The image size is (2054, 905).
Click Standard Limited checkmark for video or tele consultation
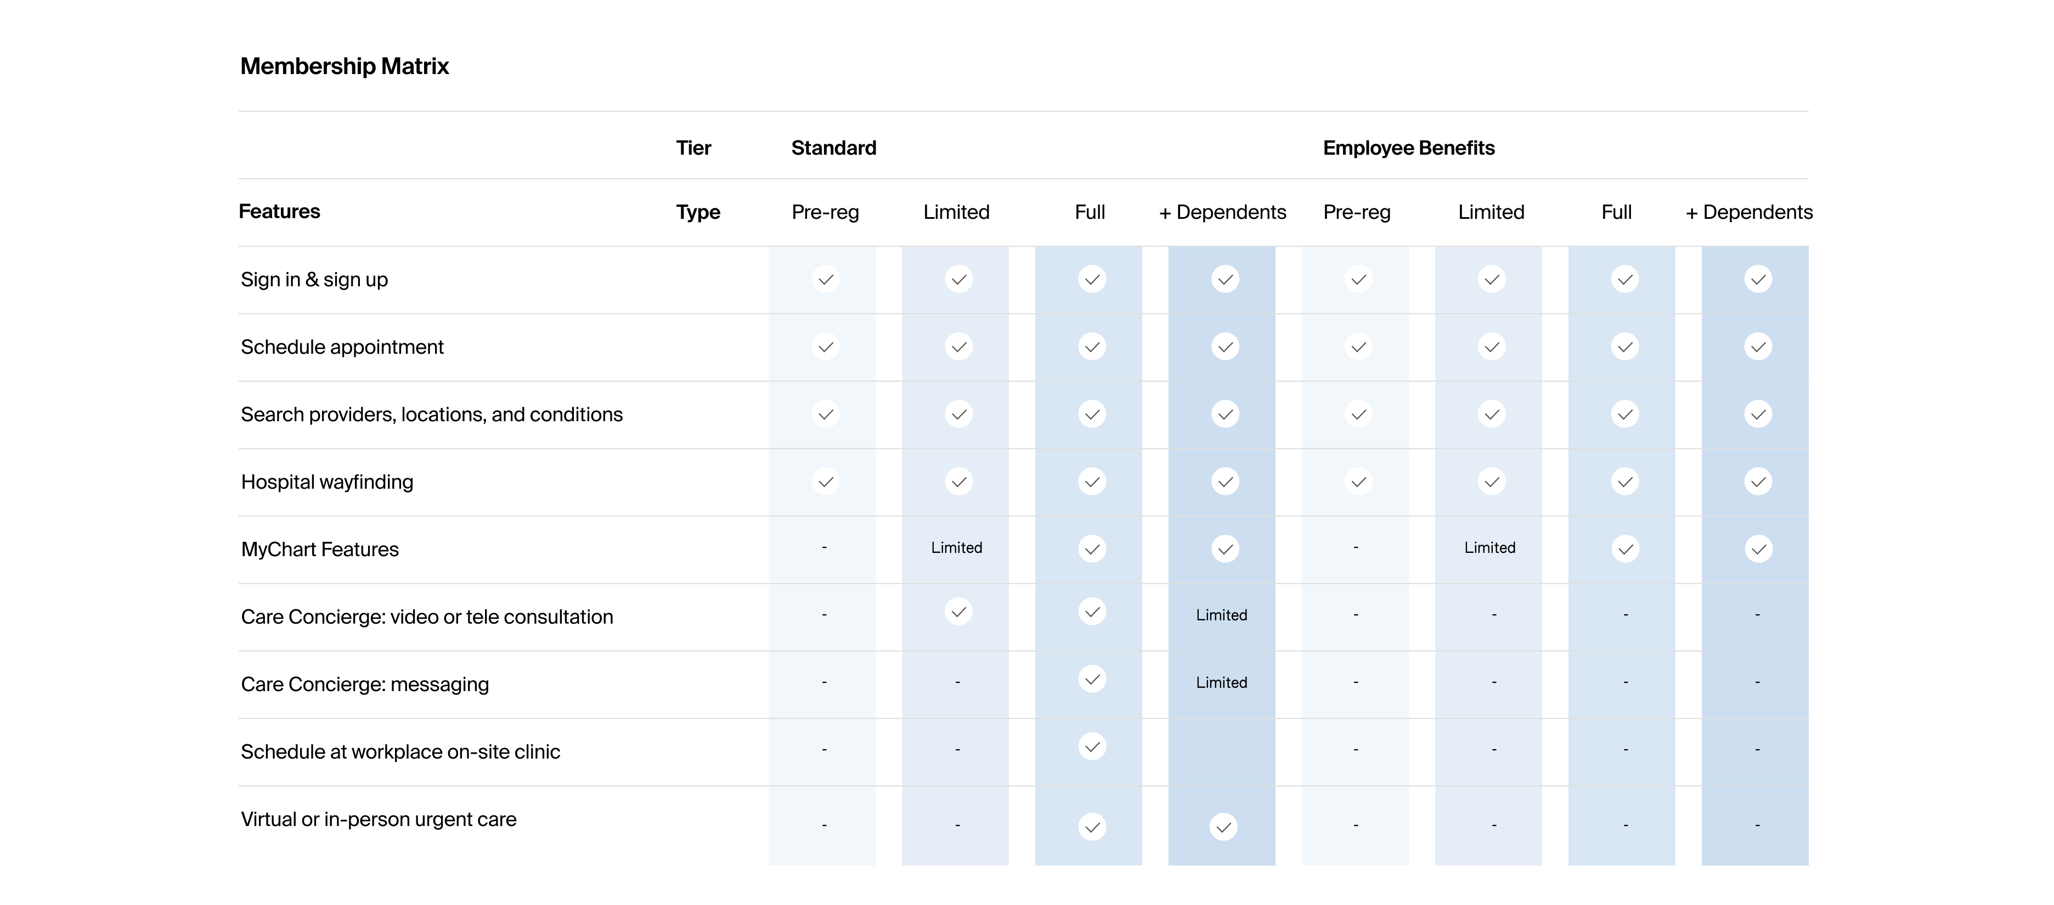point(958,612)
